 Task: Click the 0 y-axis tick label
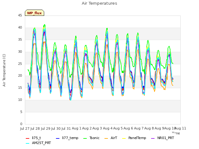pos(21,124)
